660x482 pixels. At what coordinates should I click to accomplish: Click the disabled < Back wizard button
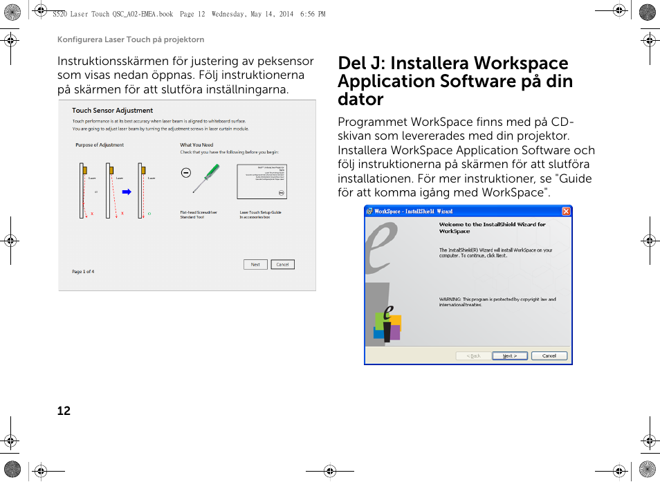point(473,356)
